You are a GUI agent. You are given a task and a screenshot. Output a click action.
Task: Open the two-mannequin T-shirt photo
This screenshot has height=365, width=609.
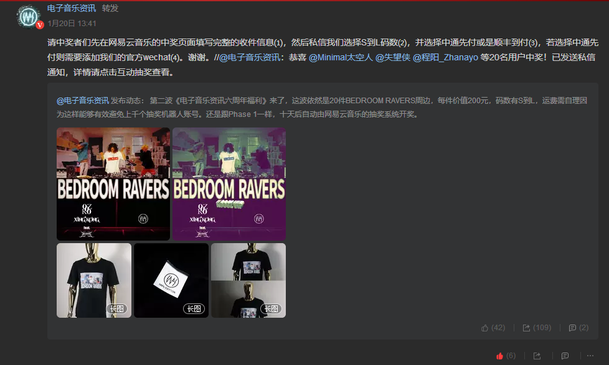[248, 280]
